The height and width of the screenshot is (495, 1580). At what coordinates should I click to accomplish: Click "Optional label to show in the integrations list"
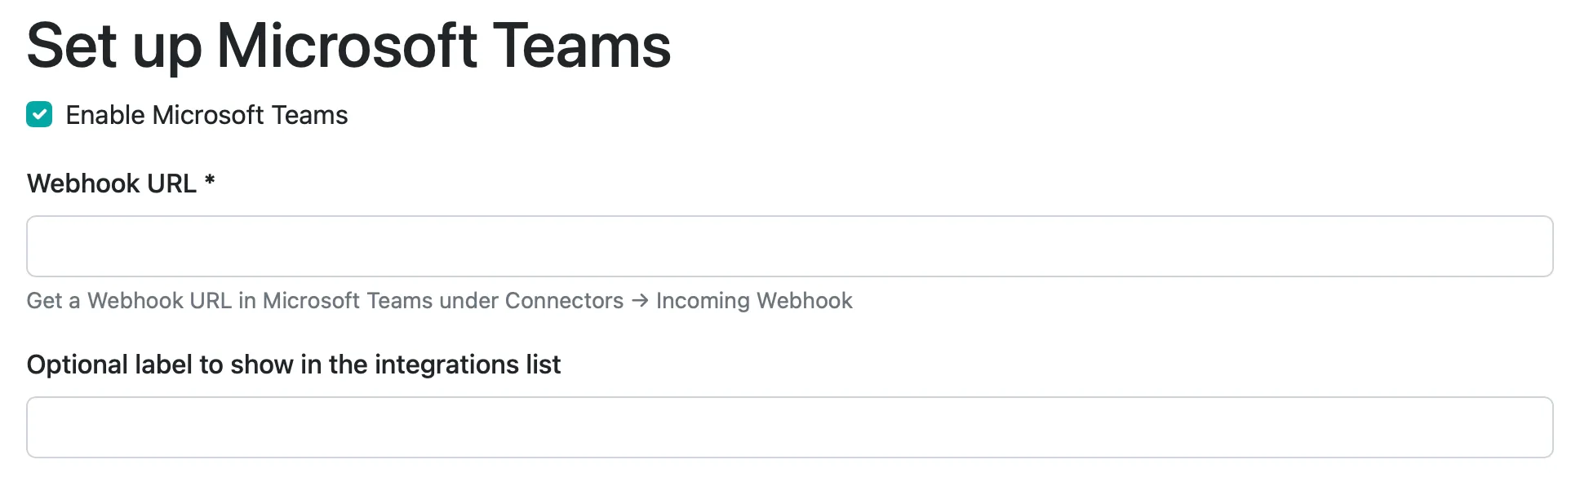click(x=293, y=365)
